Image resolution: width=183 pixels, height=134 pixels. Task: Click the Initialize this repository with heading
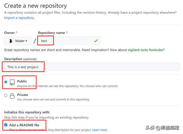click(x=27, y=112)
